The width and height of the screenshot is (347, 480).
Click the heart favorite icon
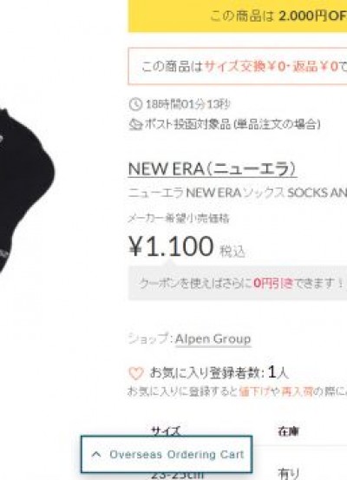coord(136,373)
